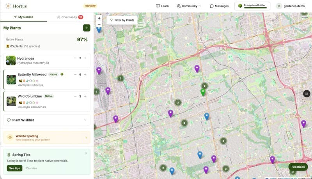The height and width of the screenshot is (179, 312).
Task: Click the Hydrangea macrophylla scientific name
Action: coord(33,63)
